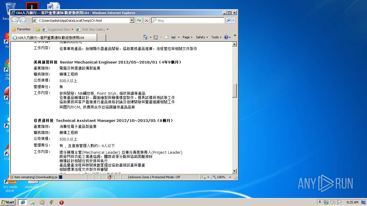
Task: Click the scrollbar down arrow
Action: pos(235,171)
